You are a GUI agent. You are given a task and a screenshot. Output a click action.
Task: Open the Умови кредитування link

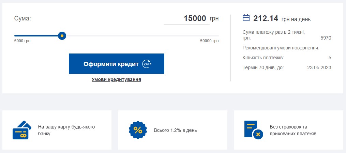point(116,80)
